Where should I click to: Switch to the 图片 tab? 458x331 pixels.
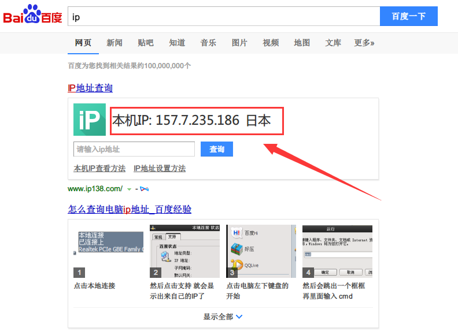pos(239,43)
